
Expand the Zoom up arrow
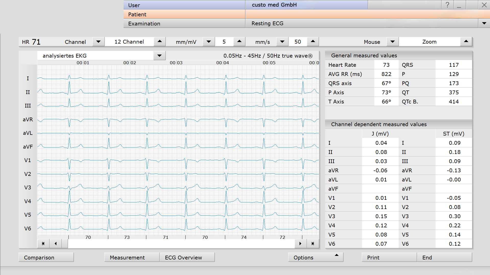(x=466, y=42)
